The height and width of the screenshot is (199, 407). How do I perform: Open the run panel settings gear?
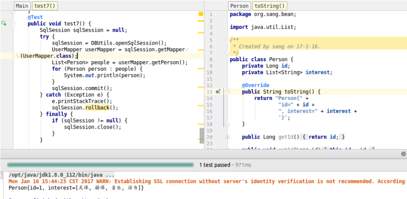(403, 154)
